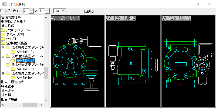Collapse the 流水検知装置 AV-80 tree node
The width and height of the screenshot is (216, 108).
click(3, 73)
